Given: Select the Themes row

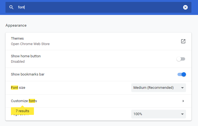Looking at the screenshot, I should [x=93, y=41].
